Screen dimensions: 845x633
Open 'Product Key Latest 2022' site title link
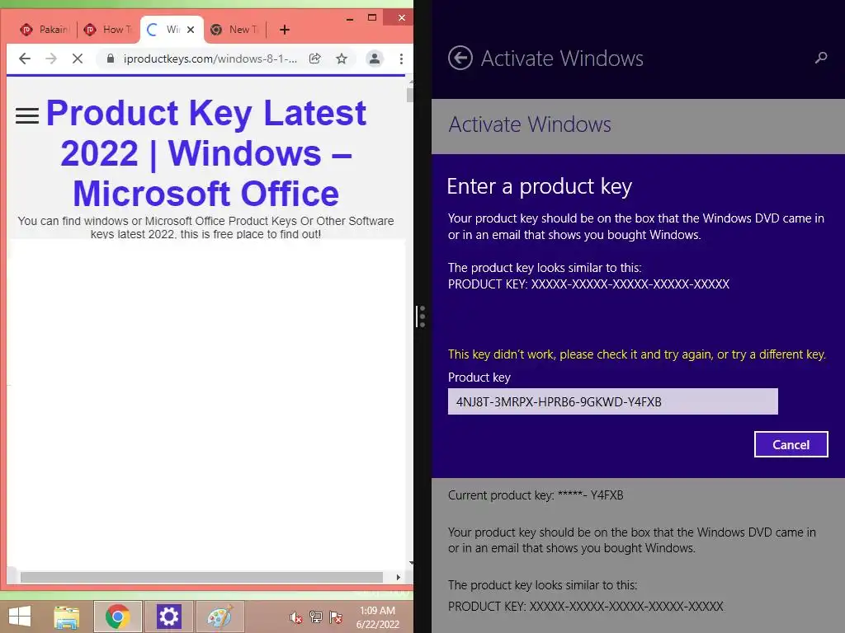[205, 152]
